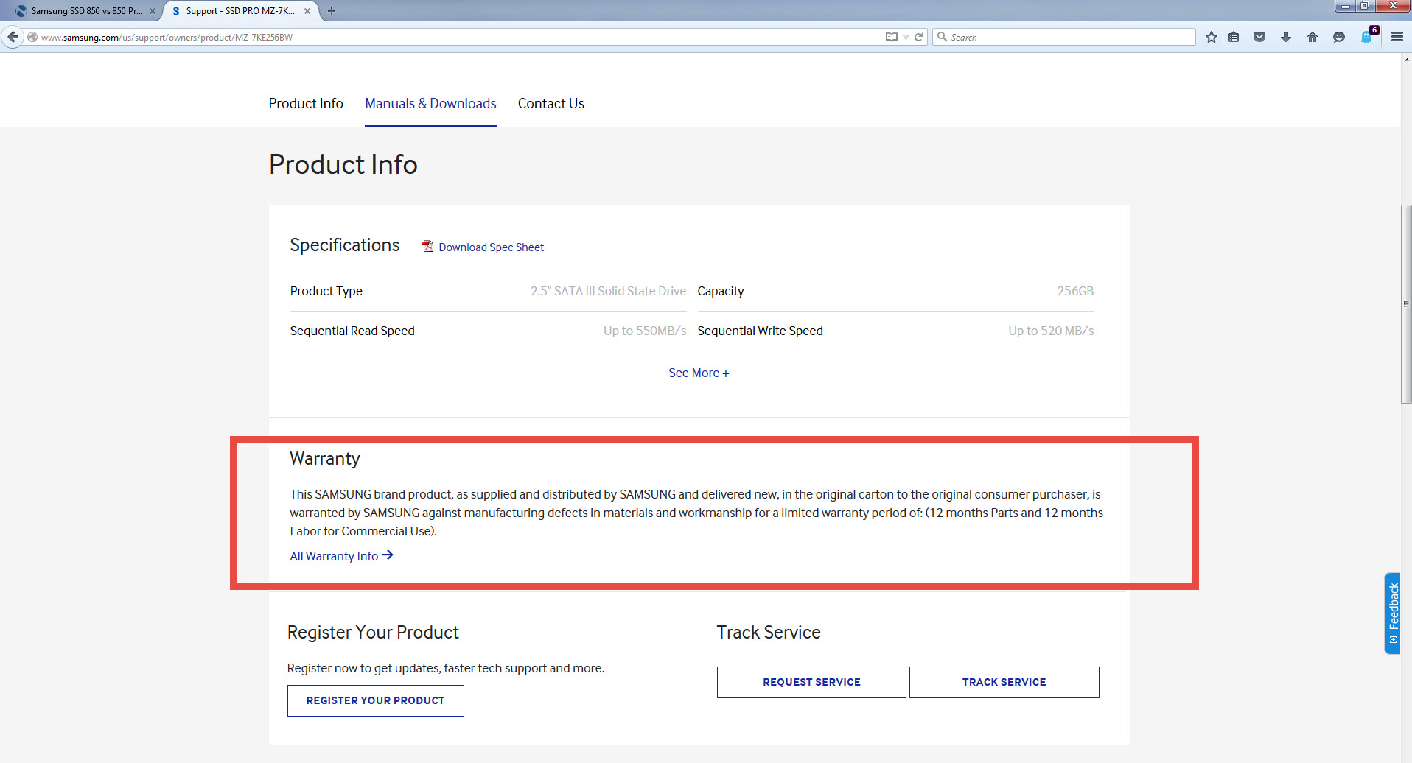Go to browser home page icon

coord(1313,37)
